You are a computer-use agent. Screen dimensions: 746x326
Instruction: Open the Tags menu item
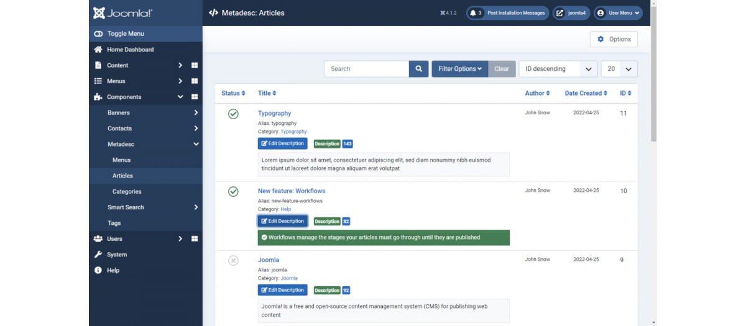click(145, 223)
